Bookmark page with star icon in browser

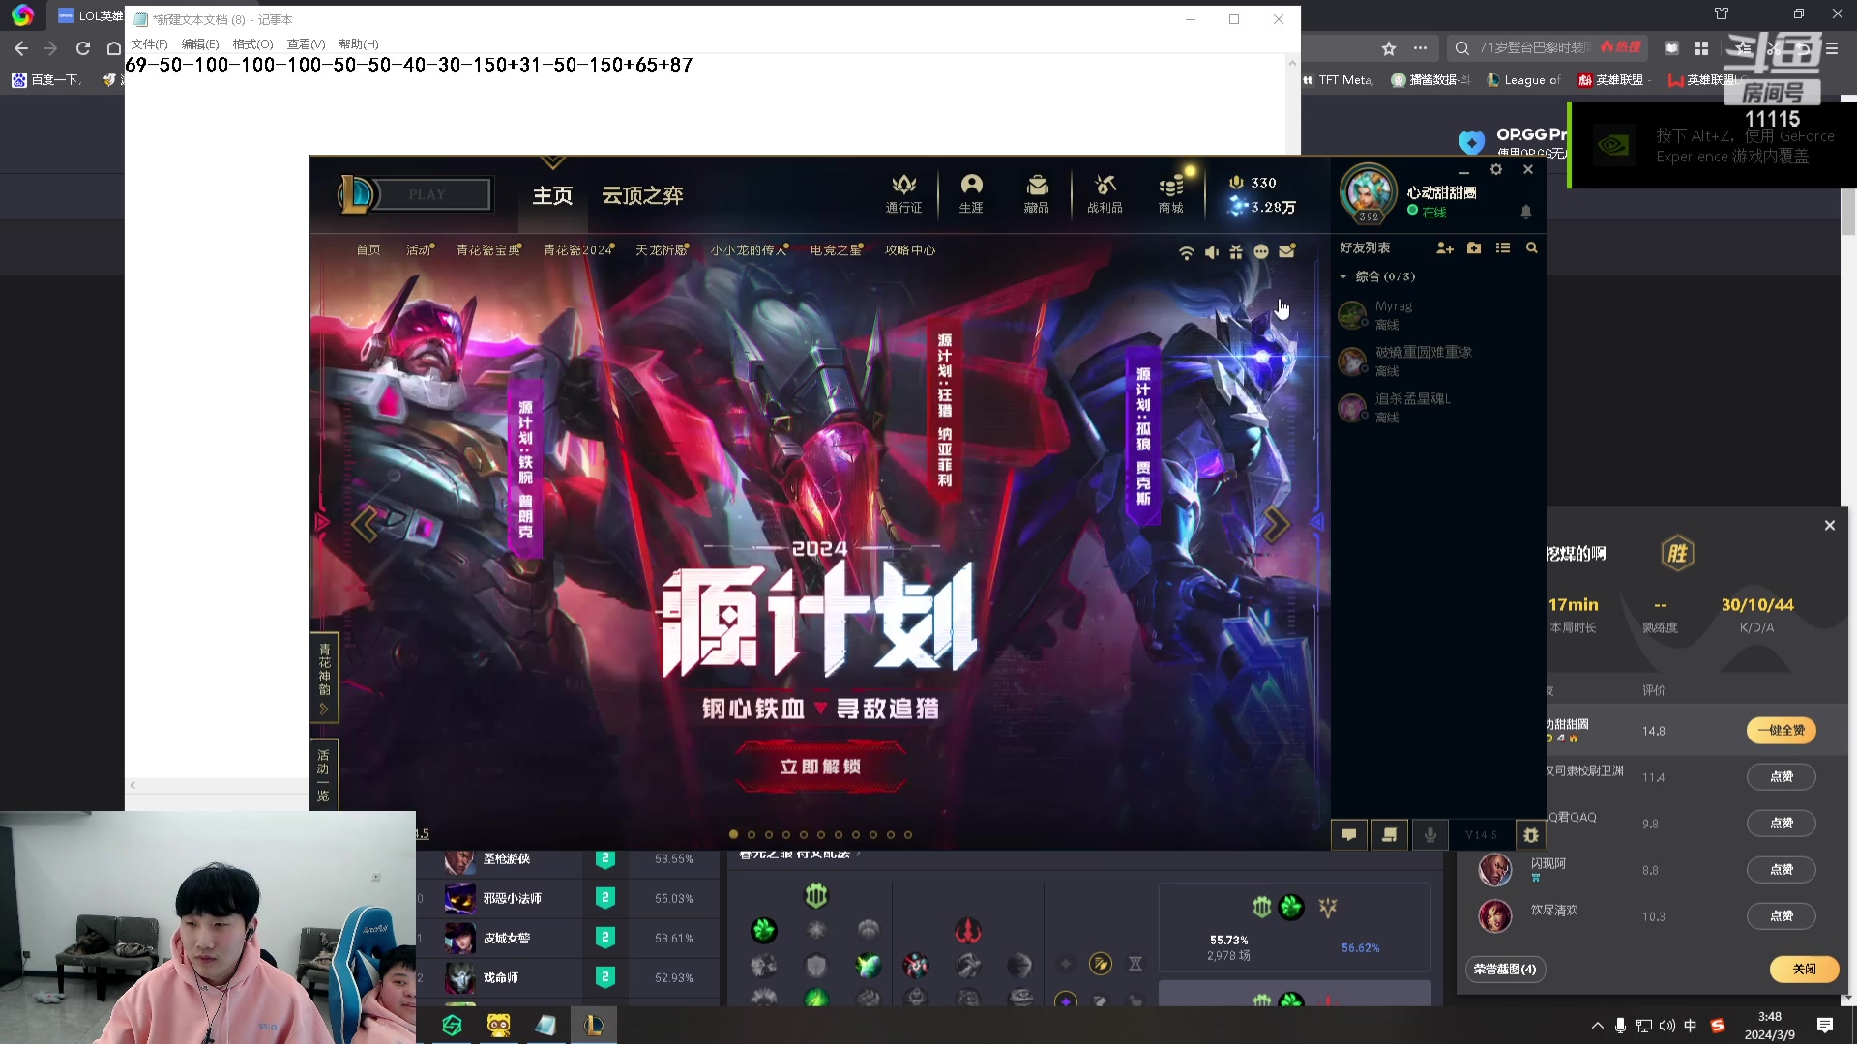click(x=1389, y=48)
